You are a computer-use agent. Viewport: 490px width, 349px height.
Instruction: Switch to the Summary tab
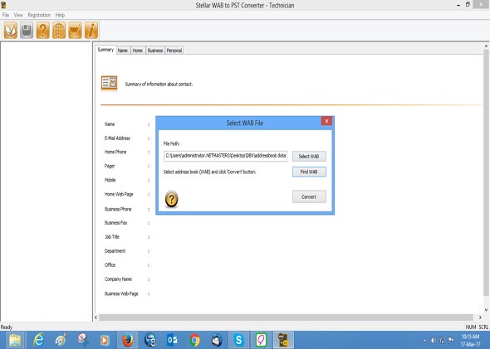coord(105,50)
